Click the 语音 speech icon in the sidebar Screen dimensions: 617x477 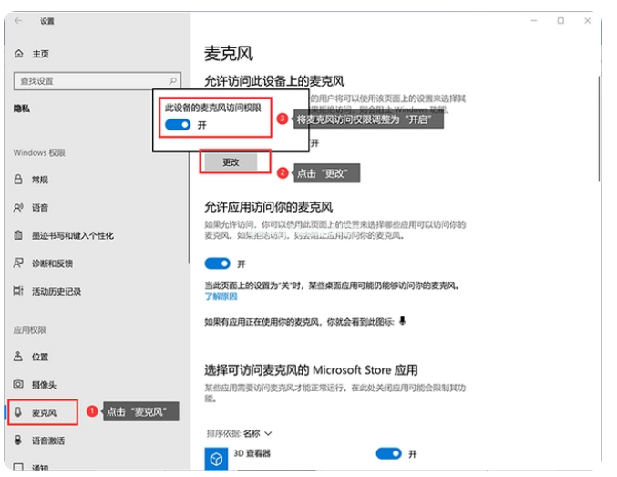point(19,208)
